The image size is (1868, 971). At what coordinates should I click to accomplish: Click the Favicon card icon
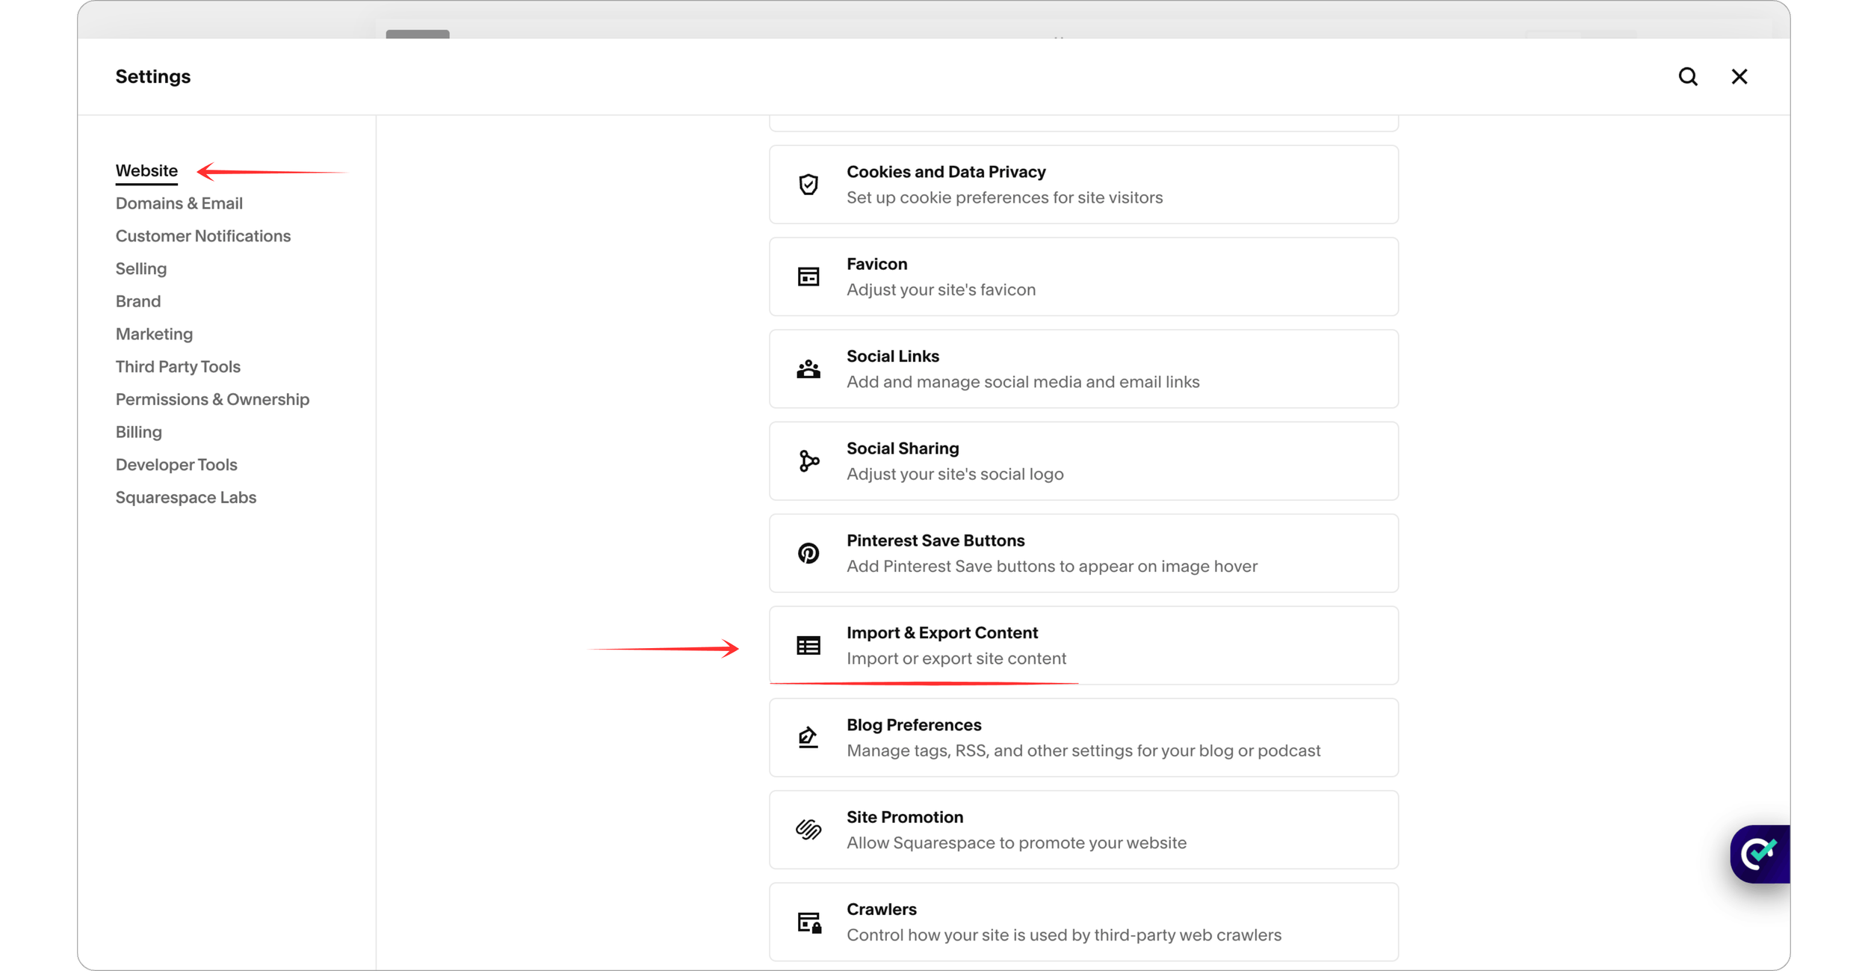click(x=808, y=277)
